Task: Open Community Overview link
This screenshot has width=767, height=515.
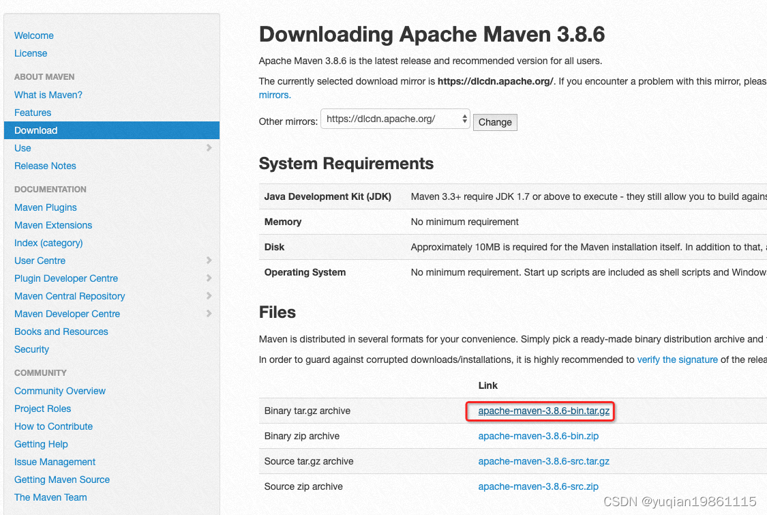Action: point(60,391)
